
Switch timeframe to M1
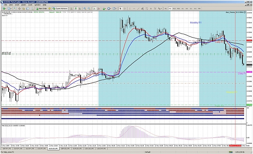pos(166,8)
